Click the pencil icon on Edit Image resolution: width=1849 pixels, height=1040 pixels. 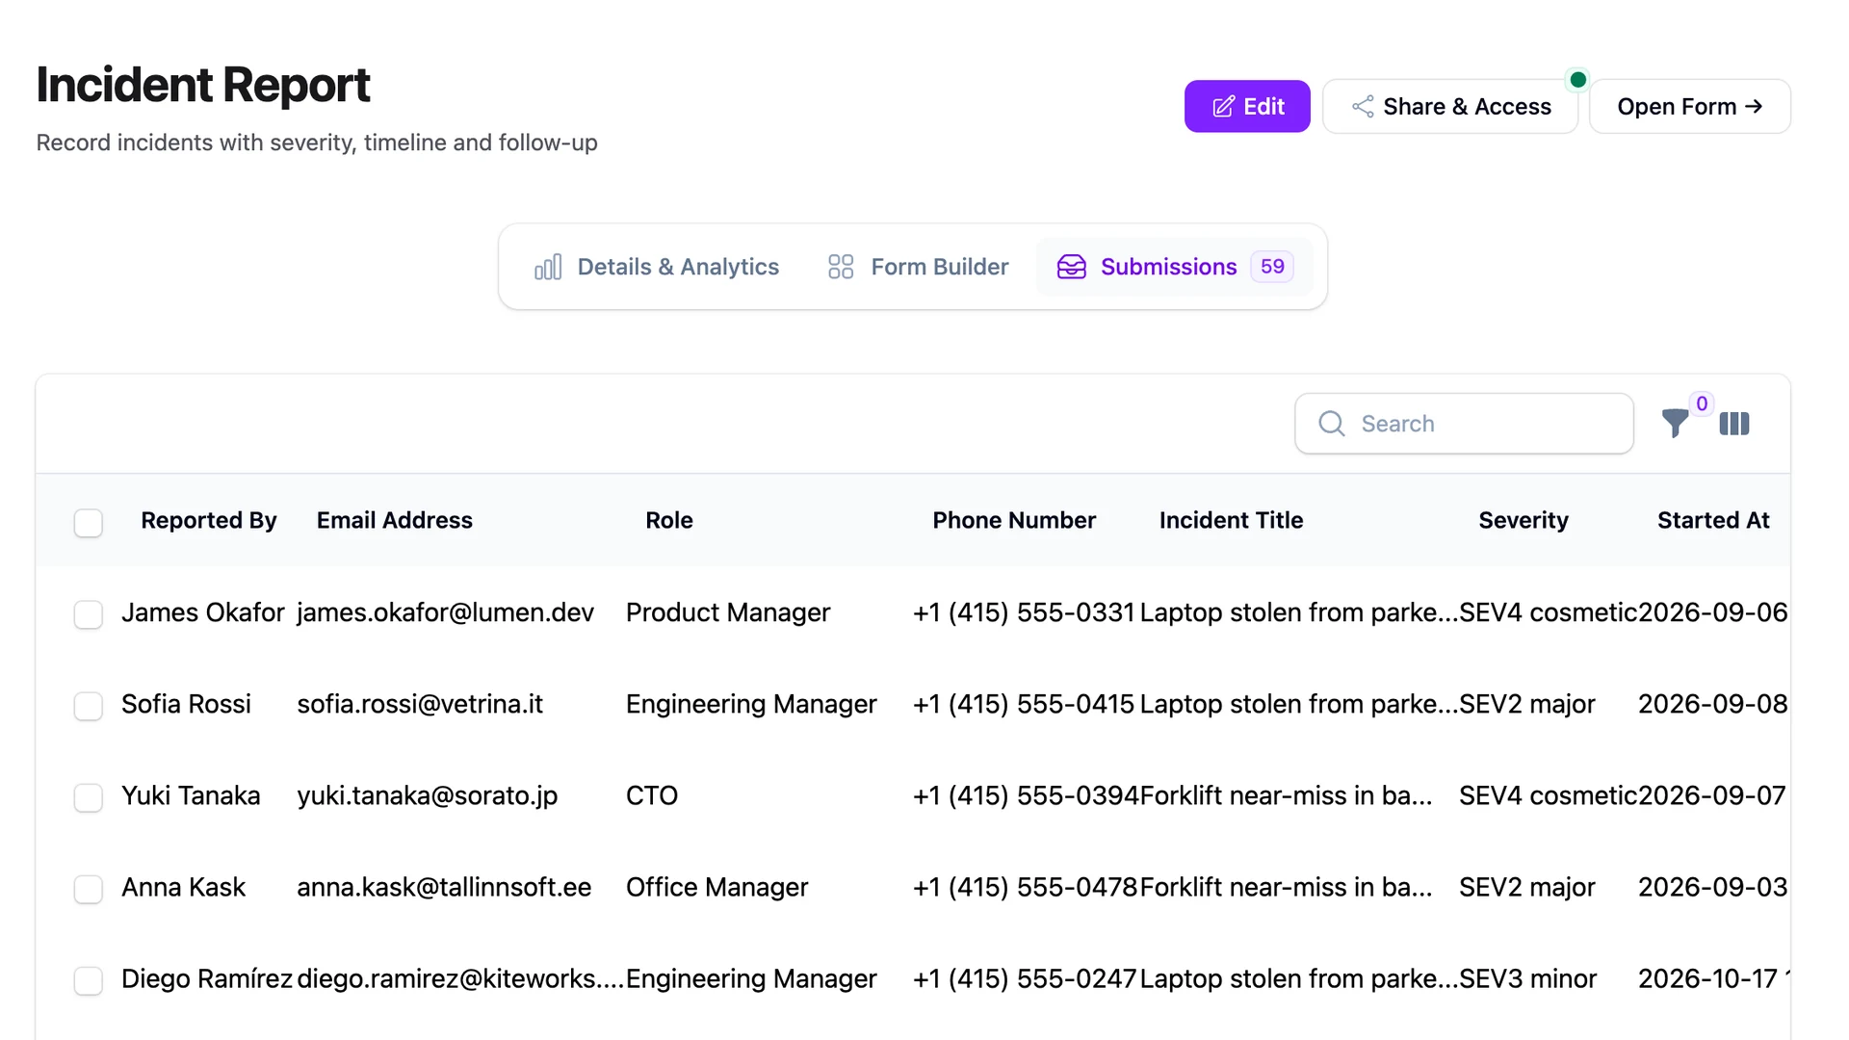[x=1223, y=107]
